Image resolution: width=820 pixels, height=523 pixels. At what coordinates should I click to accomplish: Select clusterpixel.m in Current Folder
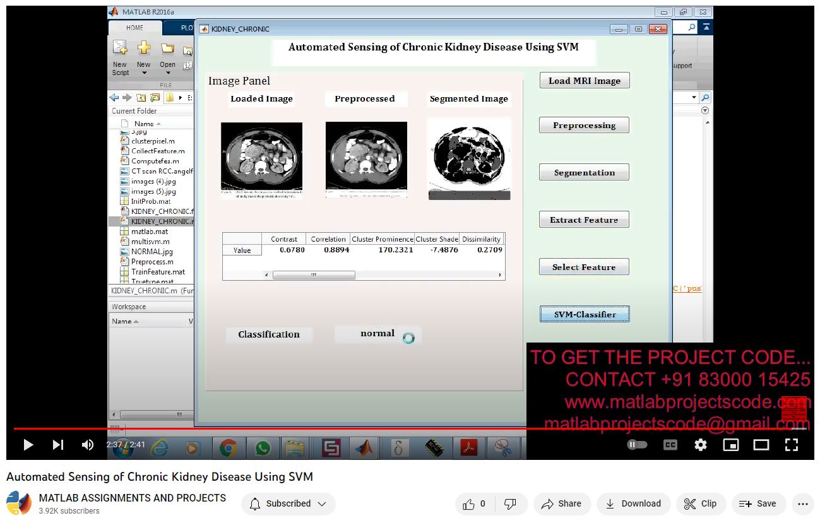pyautogui.click(x=153, y=141)
